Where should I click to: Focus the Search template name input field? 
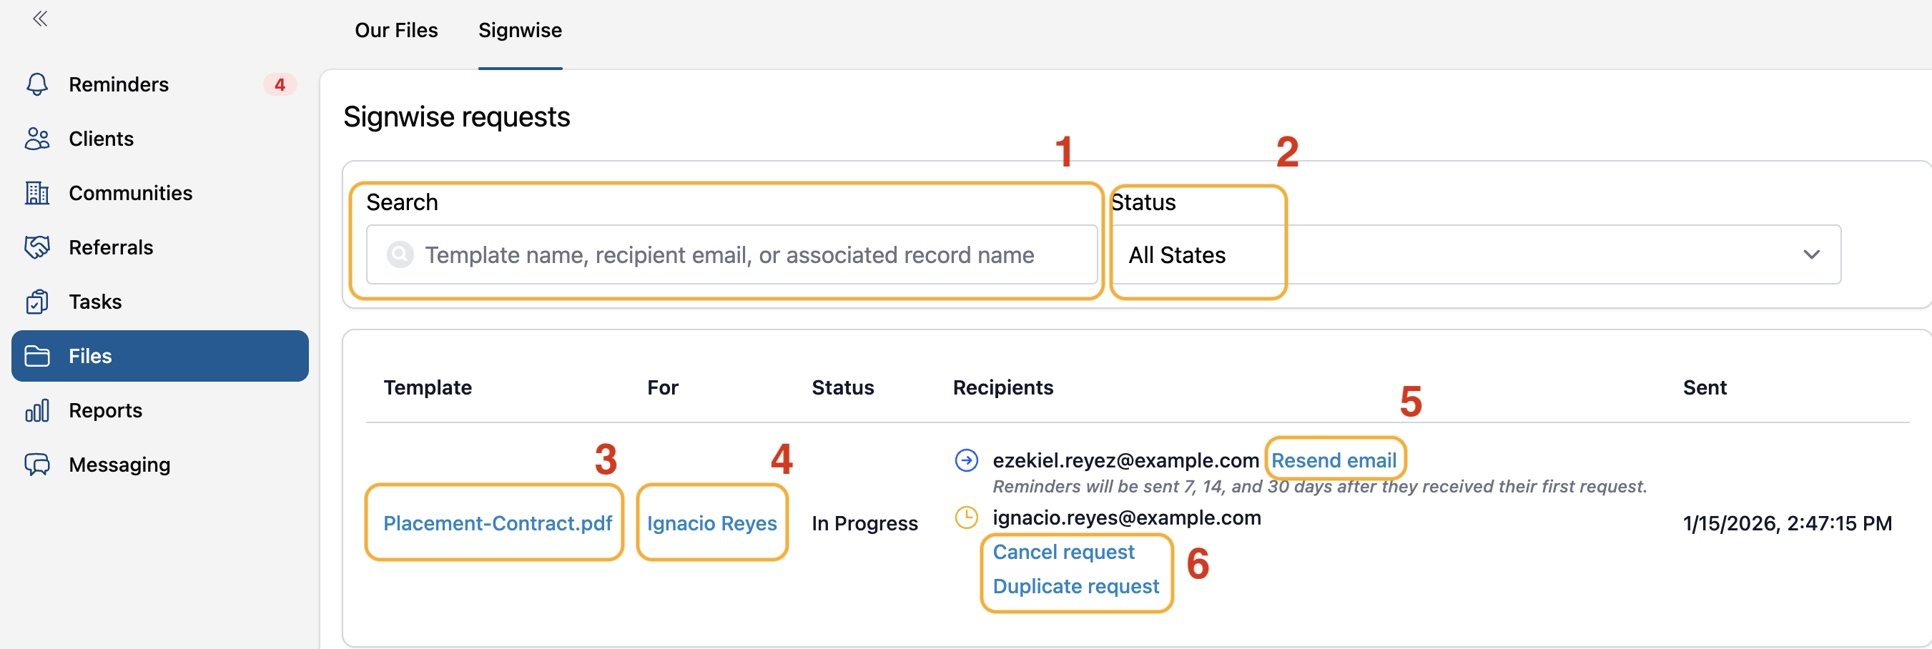pyautogui.click(x=731, y=254)
